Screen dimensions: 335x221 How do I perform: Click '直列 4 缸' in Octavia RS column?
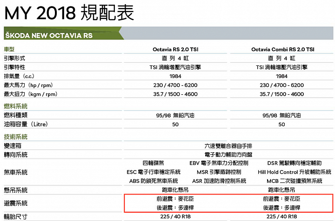pyautogui.click(x=175, y=58)
